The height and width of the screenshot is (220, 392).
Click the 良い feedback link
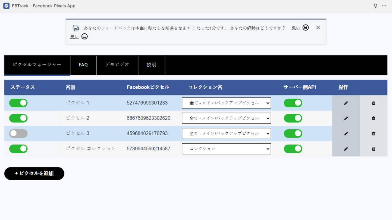tap(296, 28)
